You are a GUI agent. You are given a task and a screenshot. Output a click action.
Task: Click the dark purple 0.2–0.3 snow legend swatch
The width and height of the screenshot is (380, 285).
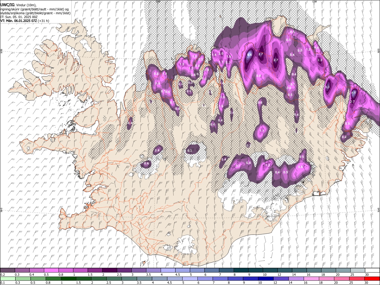point(7,270)
